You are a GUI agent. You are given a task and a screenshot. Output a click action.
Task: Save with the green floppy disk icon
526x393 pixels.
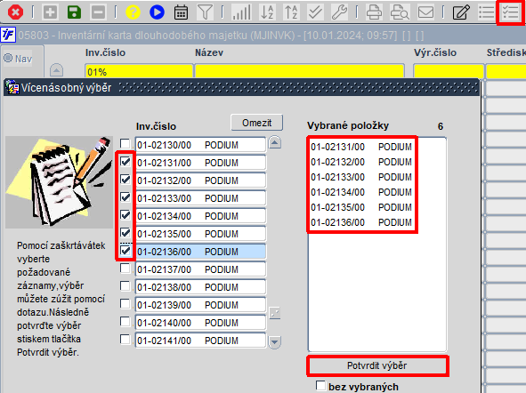point(74,12)
